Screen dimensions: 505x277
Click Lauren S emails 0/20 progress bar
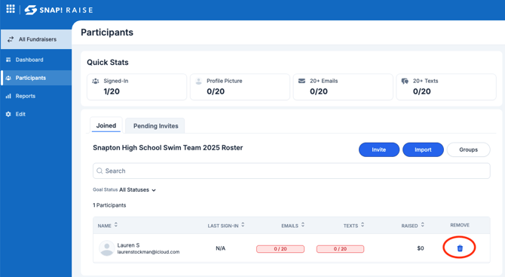coord(280,249)
